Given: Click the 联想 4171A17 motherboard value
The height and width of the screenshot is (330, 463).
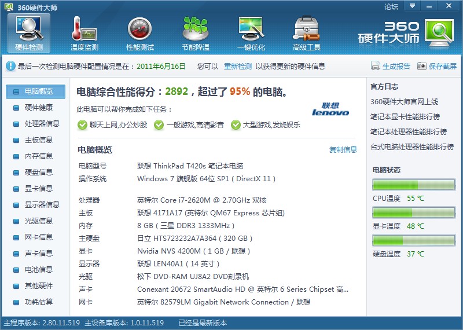Looking at the screenshot, I should (x=211, y=213).
